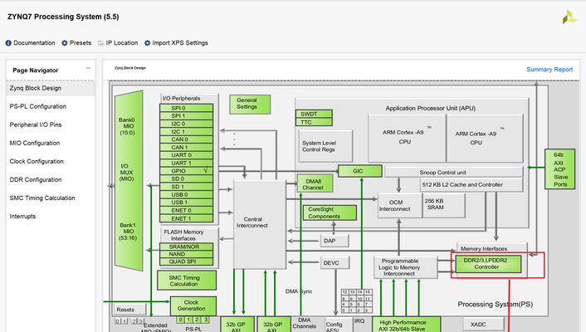This screenshot has height=332, width=586.
Task: Open the Presets gear menu
Action: 65,43
